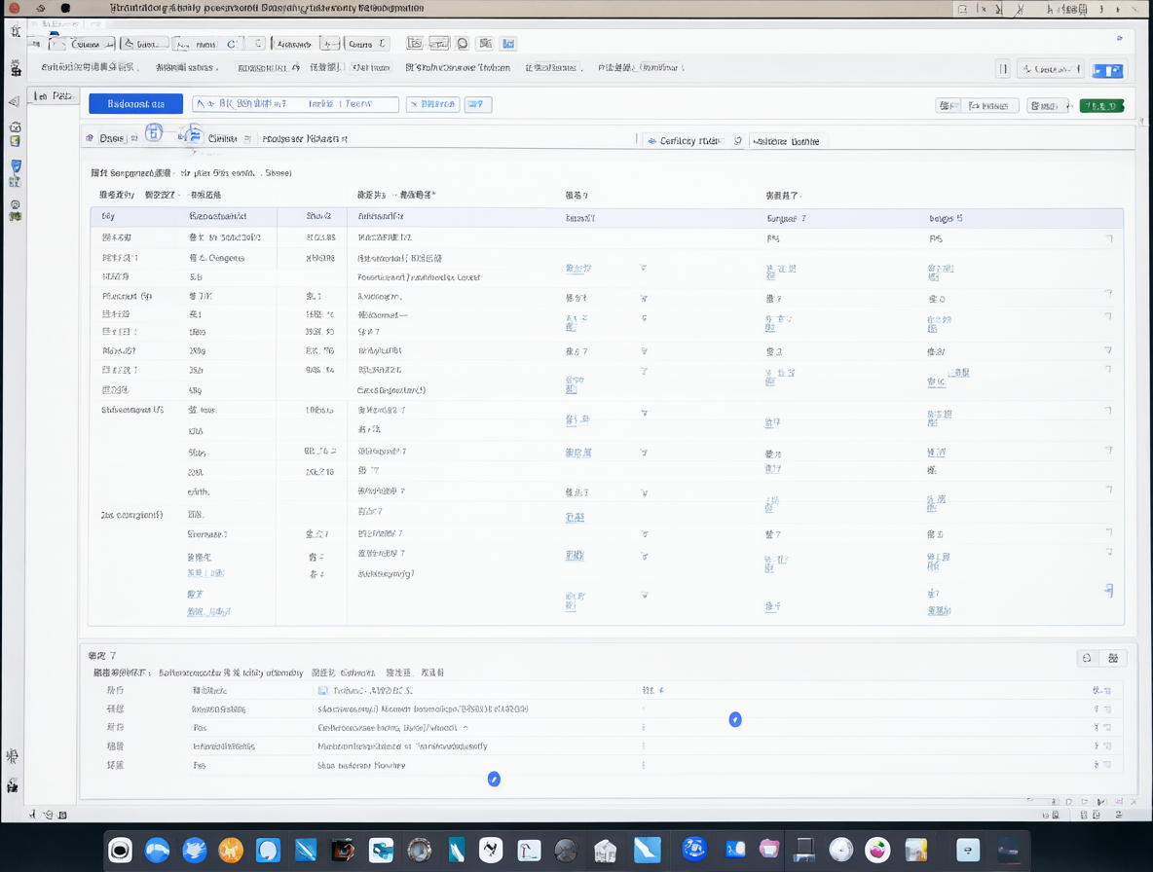Click the bright blue toggle button at top right

click(x=1107, y=70)
